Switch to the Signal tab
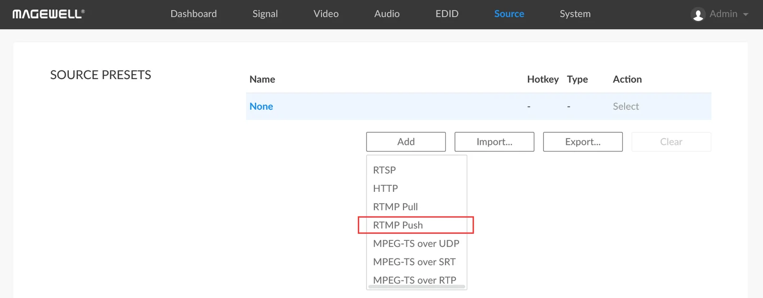Image resolution: width=763 pixels, height=298 pixels. tap(265, 14)
